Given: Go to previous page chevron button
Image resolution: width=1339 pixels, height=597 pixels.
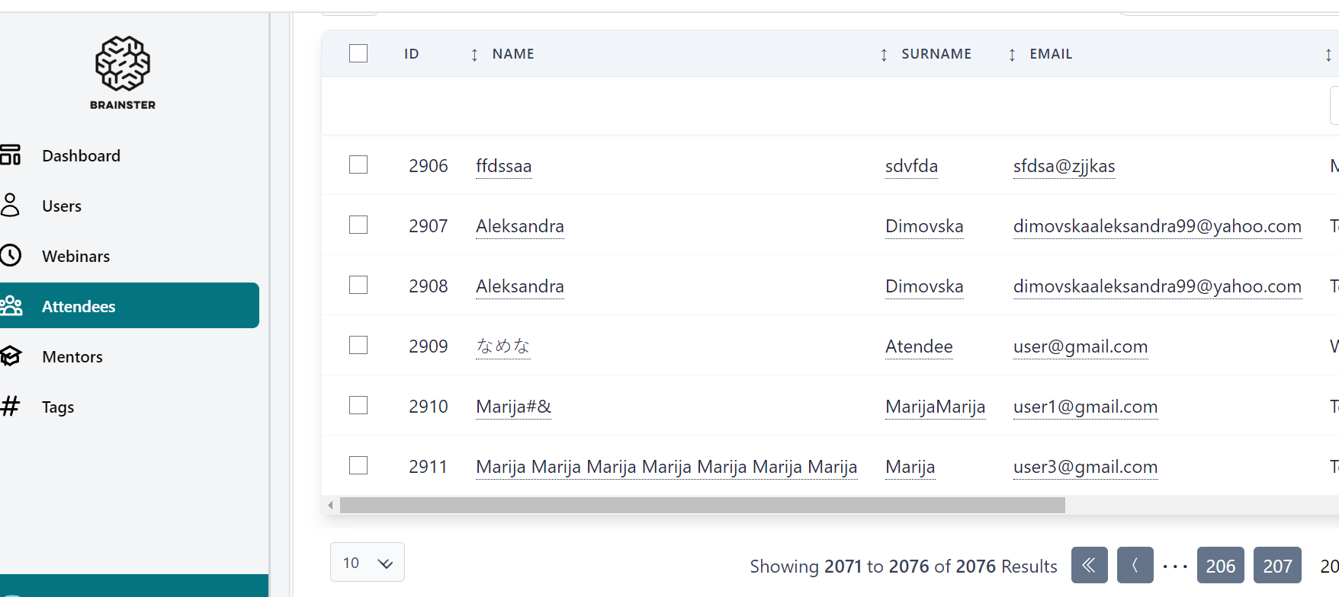Looking at the screenshot, I should point(1135,565).
